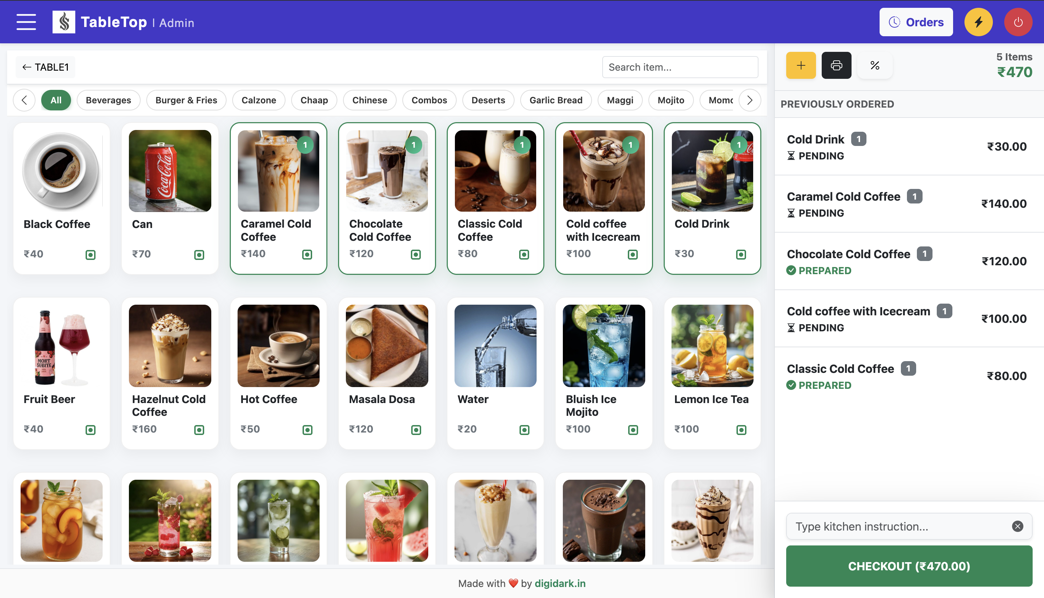Click veg icon on Water card
1044x598 pixels.
[524, 430]
